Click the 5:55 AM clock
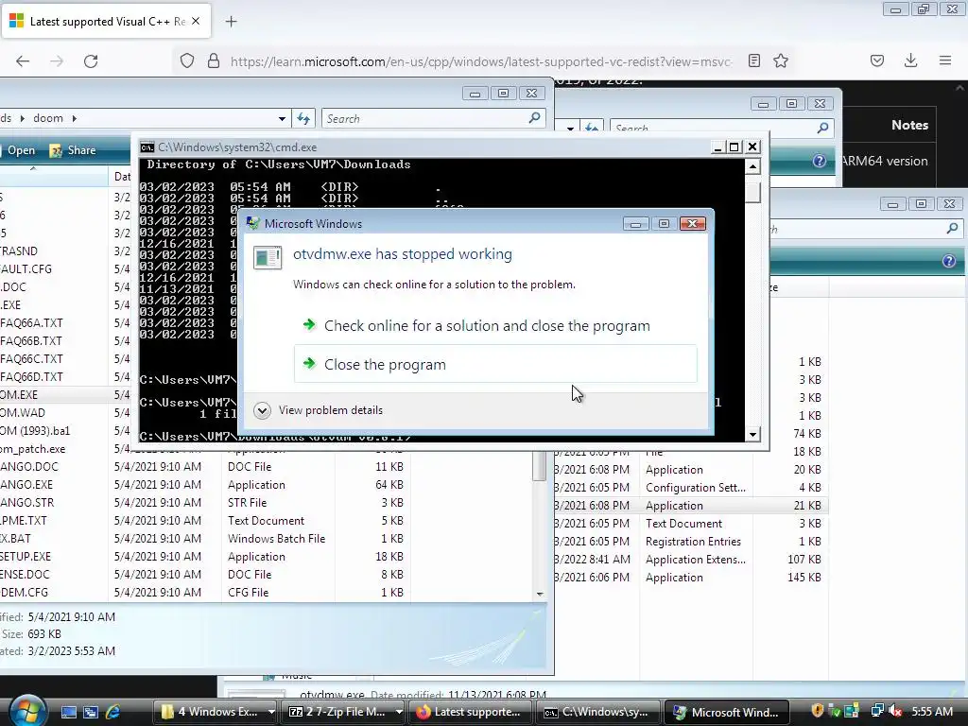The width and height of the screenshot is (968, 726). pyautogui.click(x=932, y=711)
